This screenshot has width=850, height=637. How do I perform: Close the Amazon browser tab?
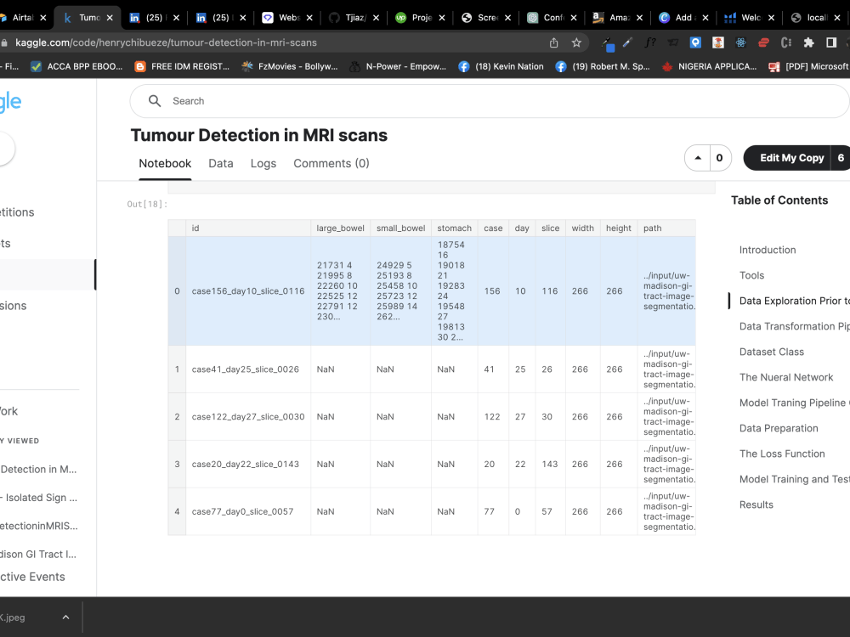[640, 18]
